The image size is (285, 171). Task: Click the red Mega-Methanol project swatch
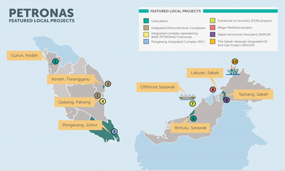(x=213, y=28)
